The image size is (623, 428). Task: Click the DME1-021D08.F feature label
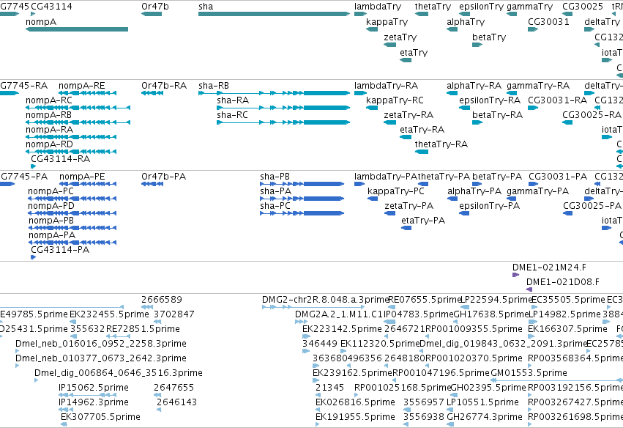tap(563, 282)
